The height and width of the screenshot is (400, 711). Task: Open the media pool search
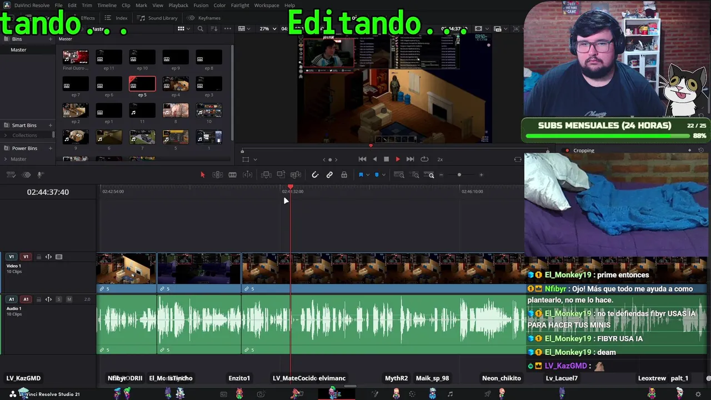[201, 29]
